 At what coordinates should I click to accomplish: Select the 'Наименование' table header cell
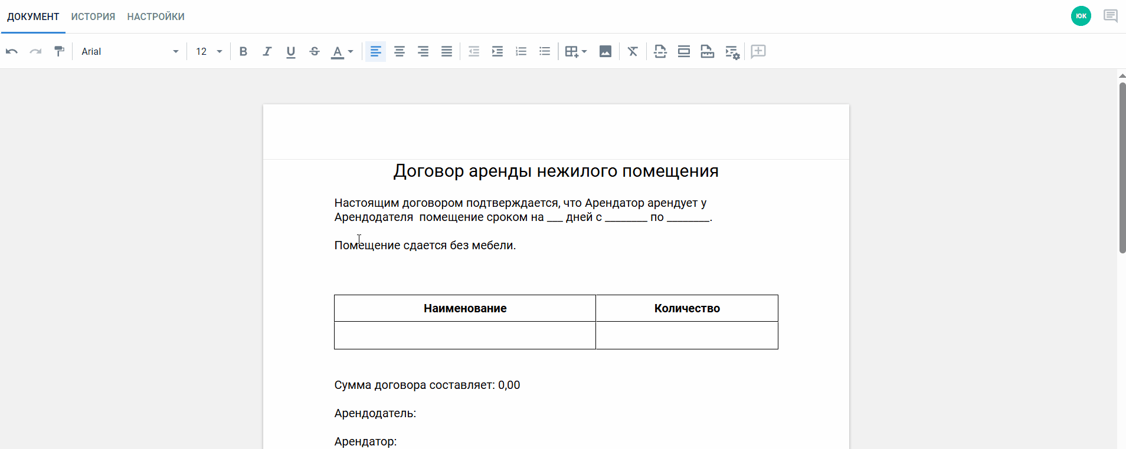[x=465, y=308]
